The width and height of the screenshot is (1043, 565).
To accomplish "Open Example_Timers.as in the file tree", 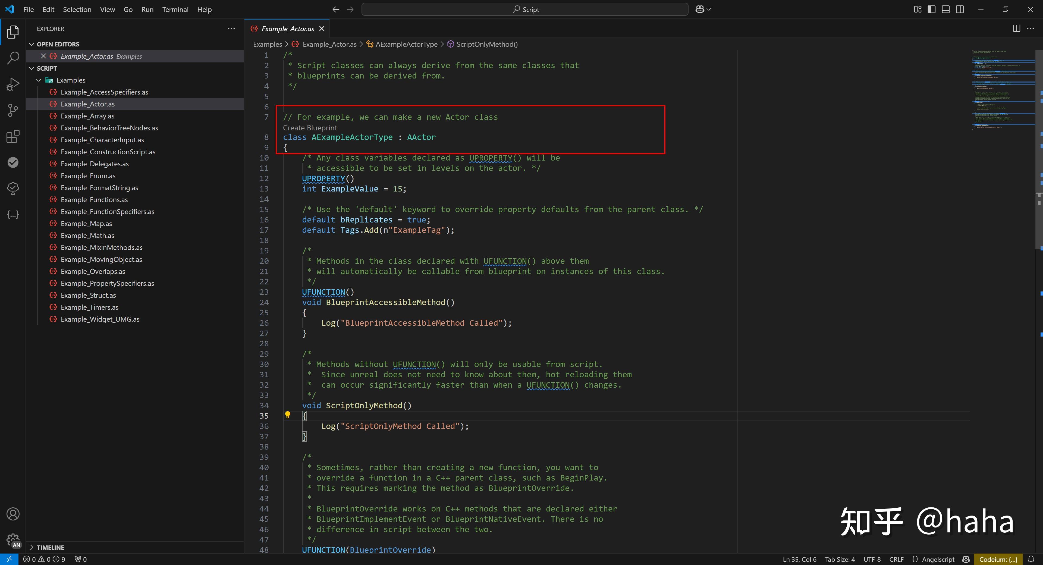I will (x=89, y=307).
